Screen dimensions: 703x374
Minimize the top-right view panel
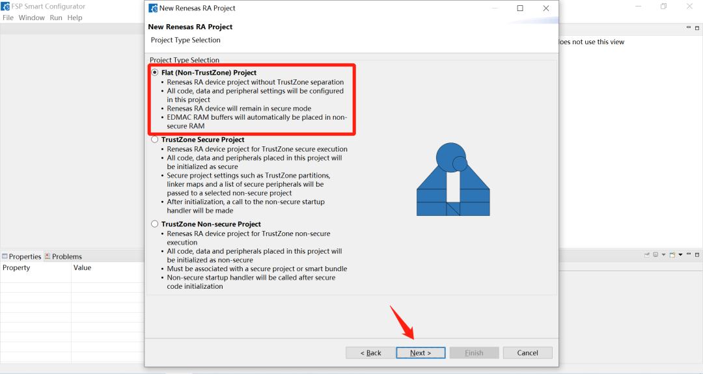coord(688,27)
